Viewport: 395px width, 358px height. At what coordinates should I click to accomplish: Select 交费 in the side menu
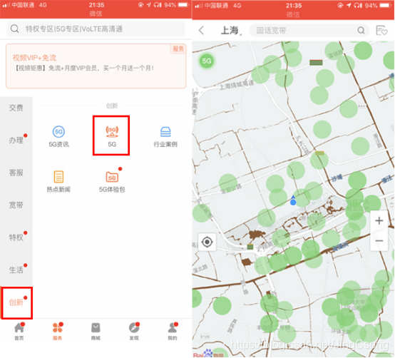(16, 108)
